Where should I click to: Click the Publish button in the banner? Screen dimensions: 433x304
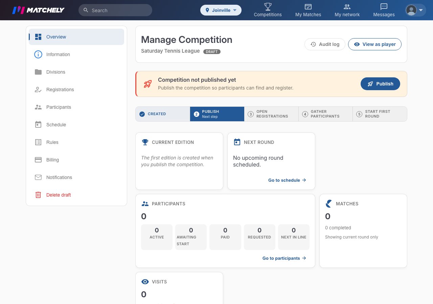coord(380,84)
